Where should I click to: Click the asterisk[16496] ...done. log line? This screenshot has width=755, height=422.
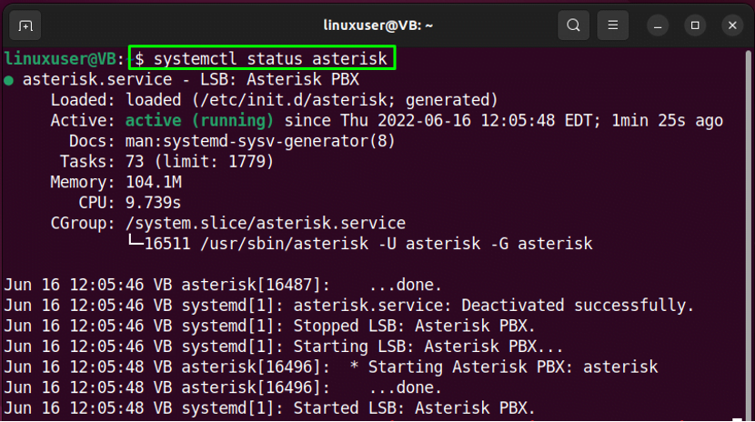click(x=223, y=387)
